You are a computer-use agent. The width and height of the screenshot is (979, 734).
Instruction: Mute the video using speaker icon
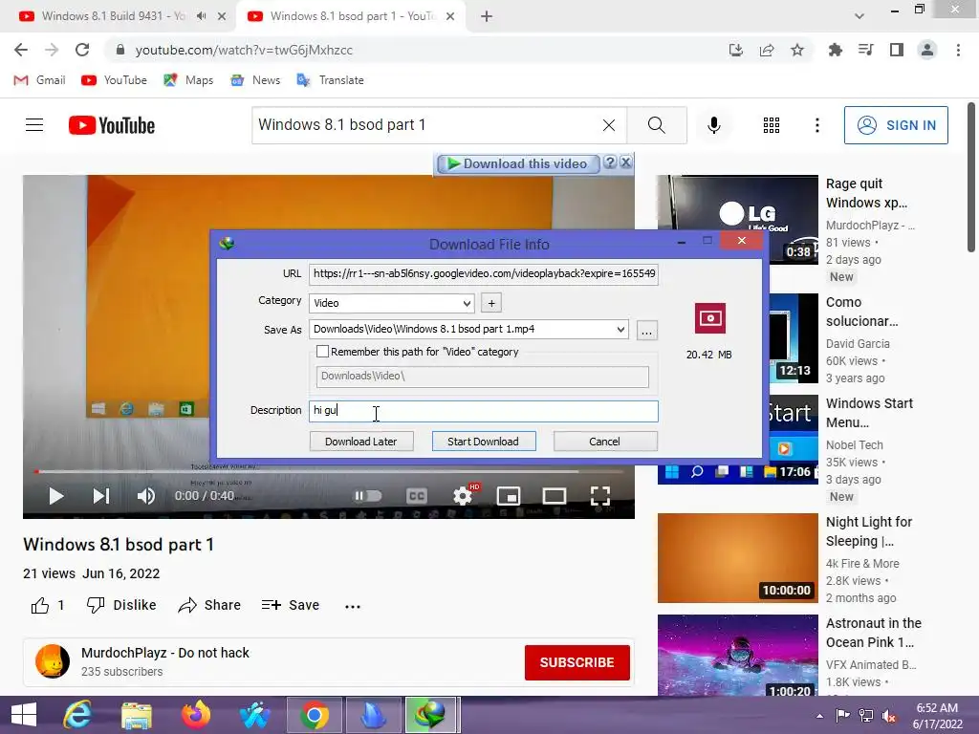pyautogui.click(x=145, y=496)
